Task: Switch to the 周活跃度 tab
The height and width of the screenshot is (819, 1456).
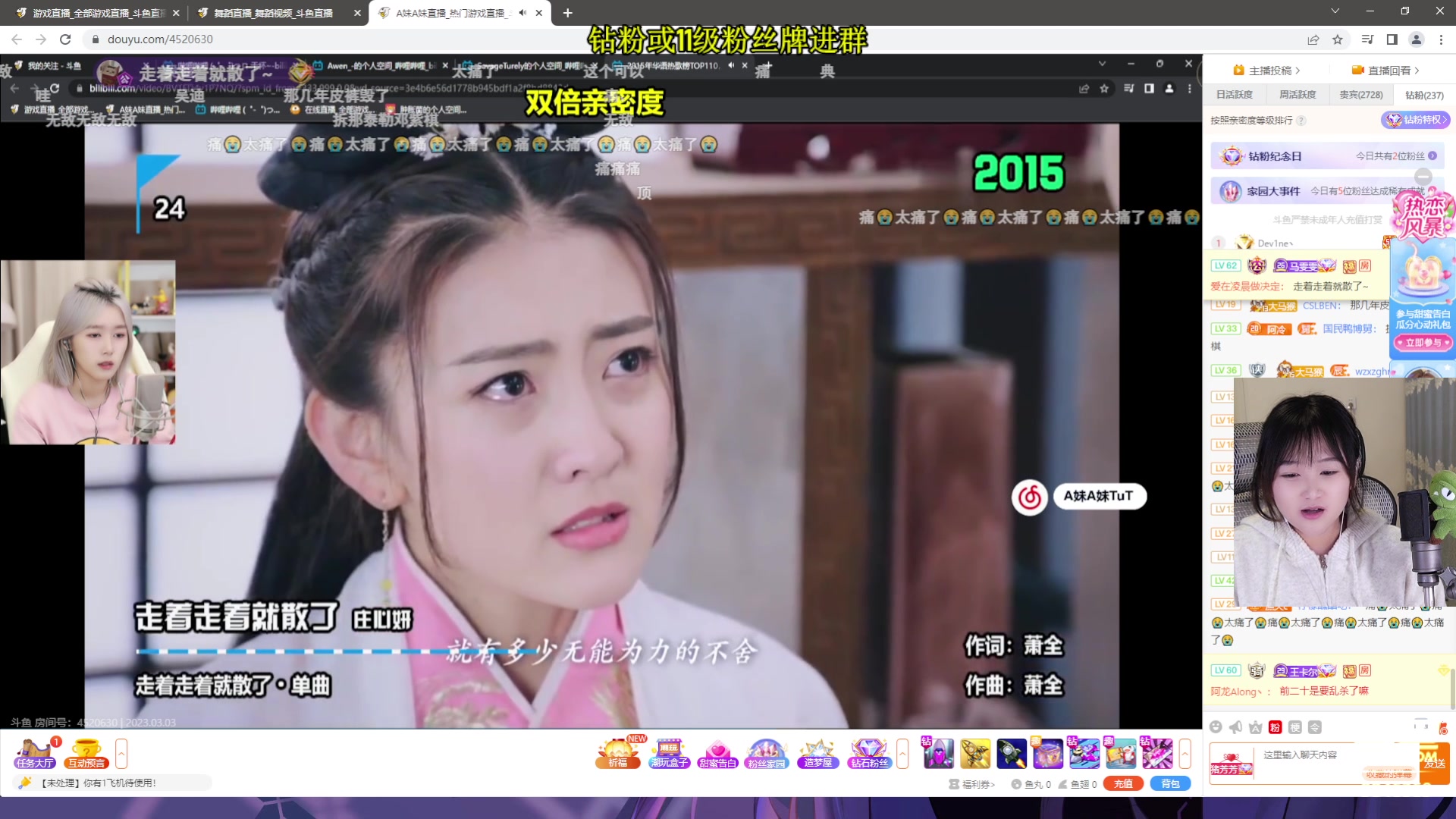Action: [x=1298, y=95]
